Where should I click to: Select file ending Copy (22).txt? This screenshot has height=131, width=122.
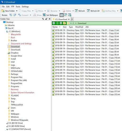(x=86, y=94)
